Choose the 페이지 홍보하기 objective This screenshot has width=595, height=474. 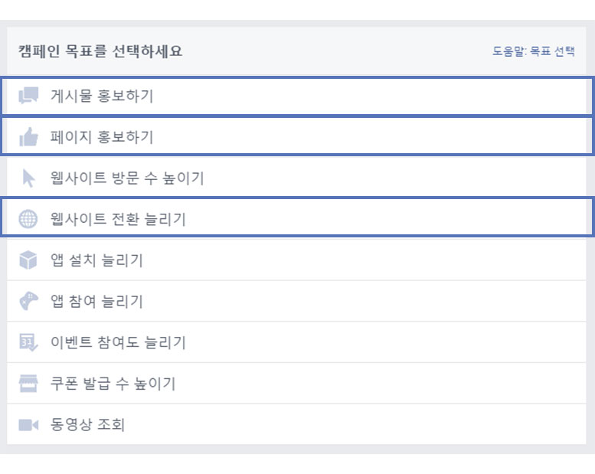click(x=102, y=137)
